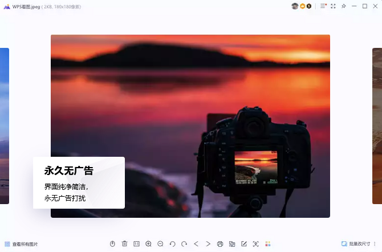Zoom out of the image
This screenshot has width=382, height=252.
click(160, 244)
